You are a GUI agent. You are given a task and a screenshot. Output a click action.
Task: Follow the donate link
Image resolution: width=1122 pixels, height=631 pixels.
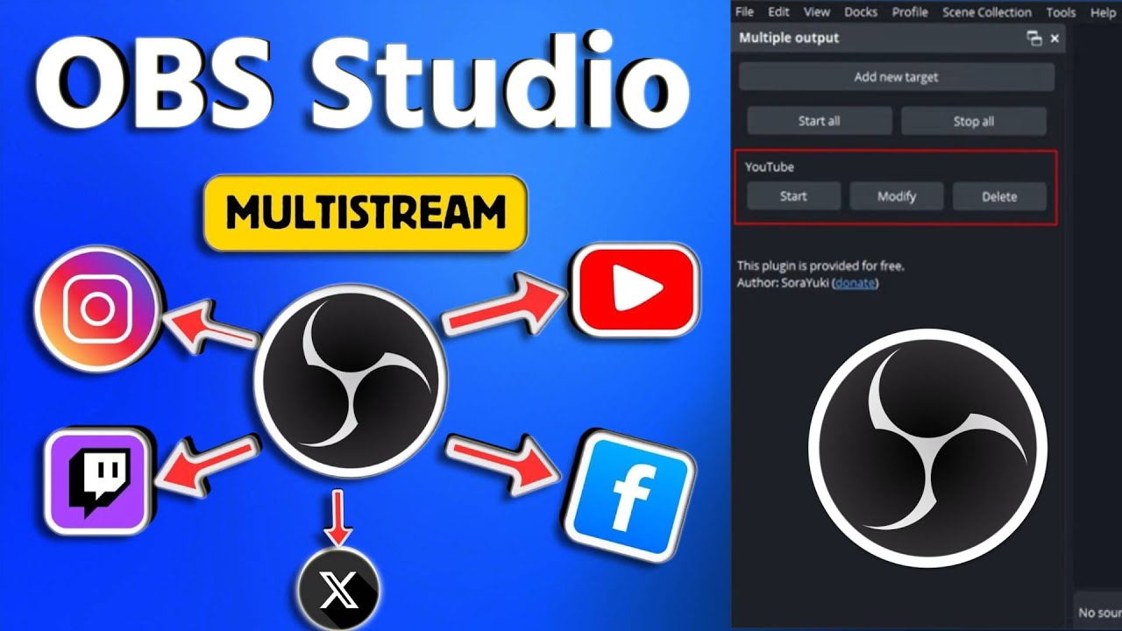[x=855, y=283]
